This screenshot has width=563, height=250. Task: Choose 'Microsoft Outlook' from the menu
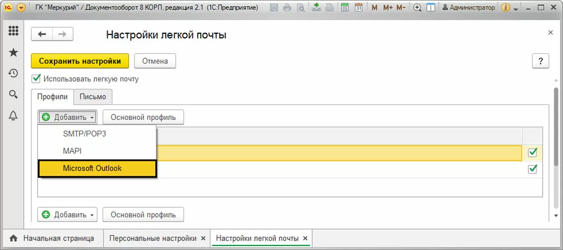click(x=92, y=168)
